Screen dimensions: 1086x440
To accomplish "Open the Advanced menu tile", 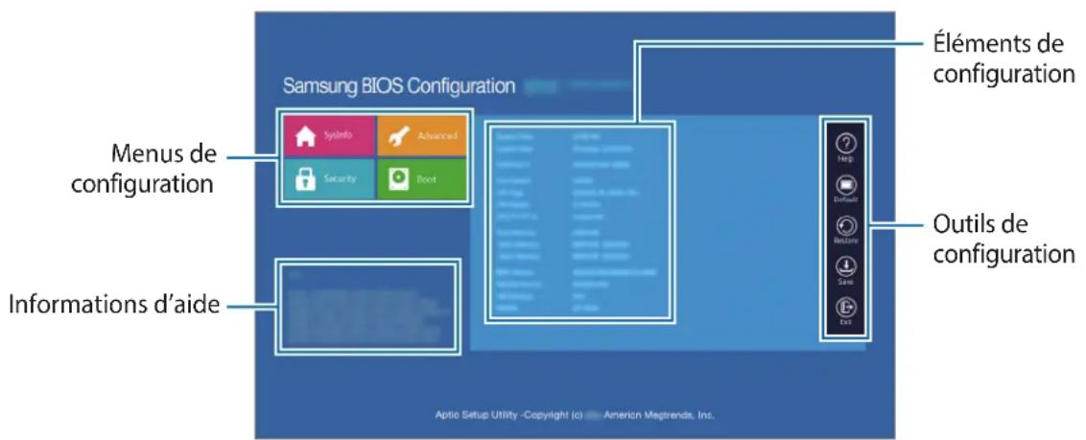I will (422, 135).
